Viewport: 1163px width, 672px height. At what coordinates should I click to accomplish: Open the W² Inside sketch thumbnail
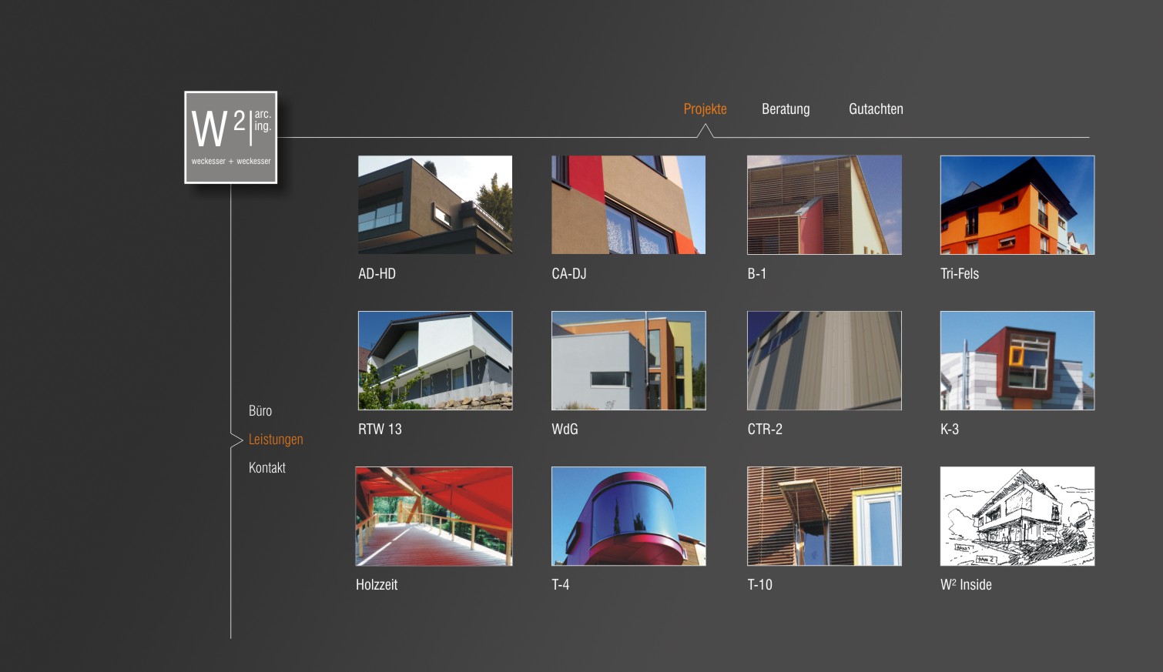(1017, 516)
